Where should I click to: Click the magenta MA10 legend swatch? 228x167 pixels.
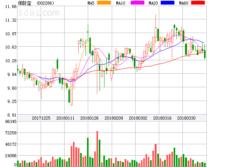tap(138, 3)
